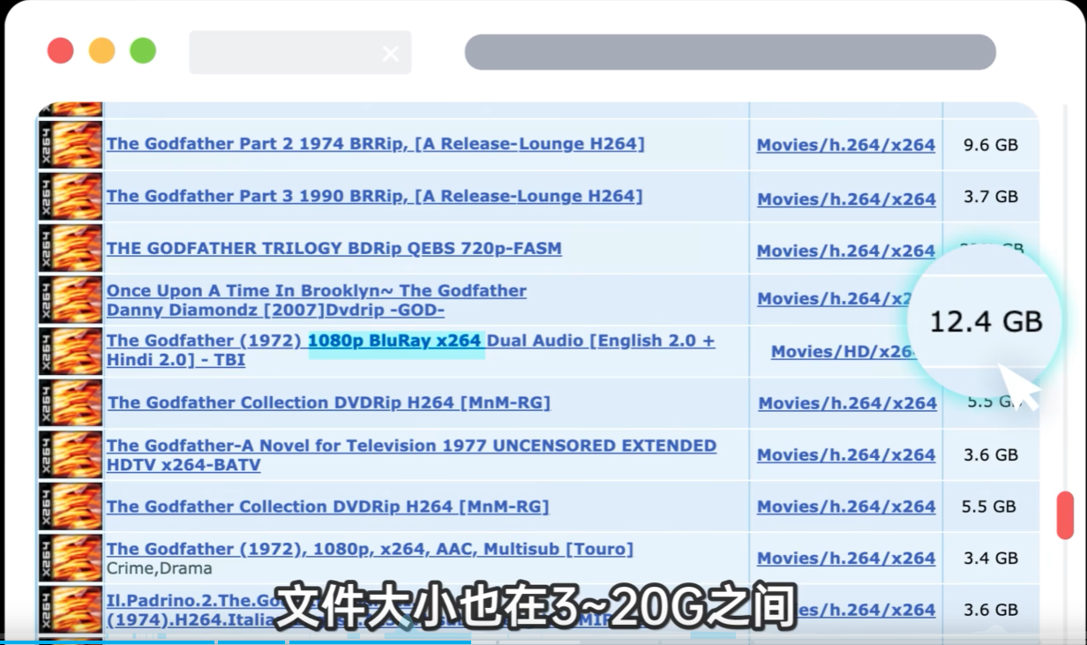The height and width of the screenshot is (645, 1087).
Task: Click the browser address bar
Action: click(731, 52)
